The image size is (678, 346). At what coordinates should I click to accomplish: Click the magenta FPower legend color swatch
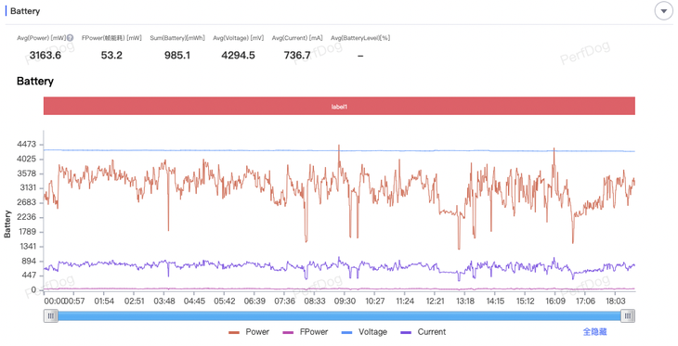point(288,332)
